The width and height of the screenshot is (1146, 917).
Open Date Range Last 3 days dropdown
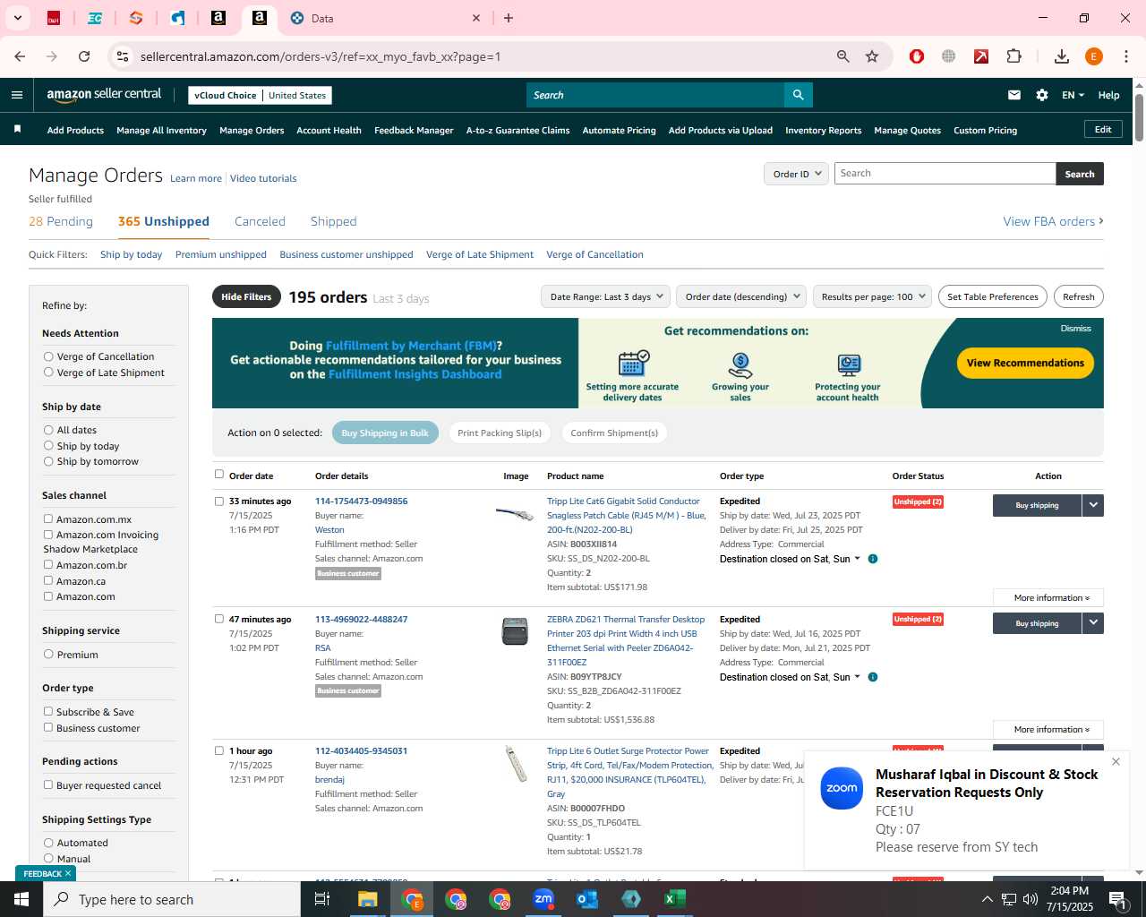(606, 296)
